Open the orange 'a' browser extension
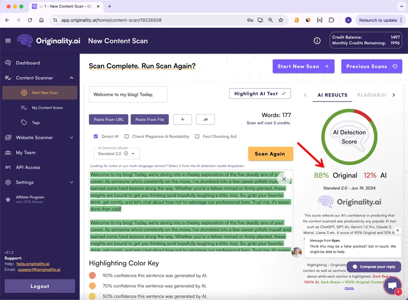408x300 pixels. pos(297,20)
